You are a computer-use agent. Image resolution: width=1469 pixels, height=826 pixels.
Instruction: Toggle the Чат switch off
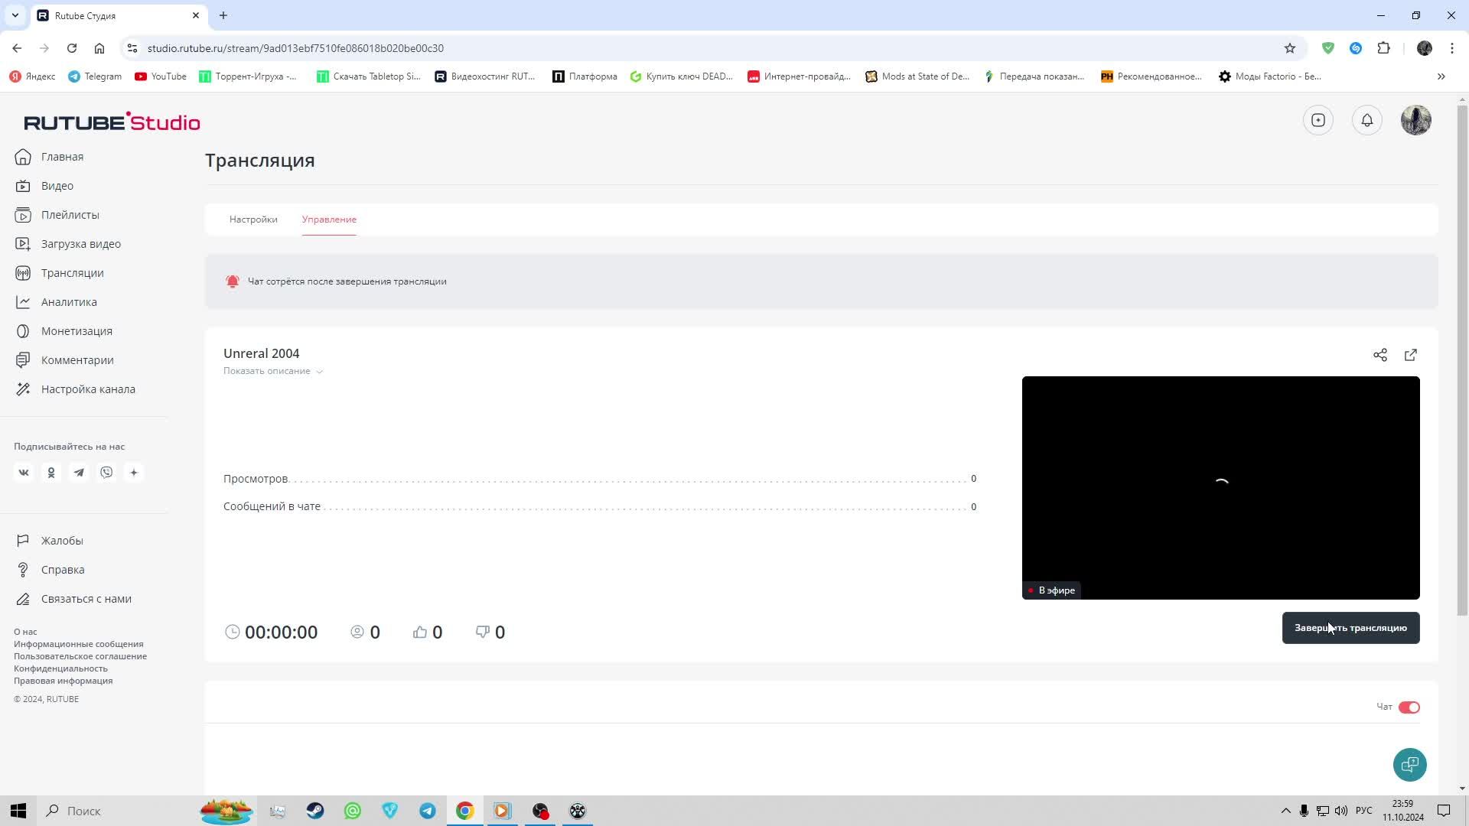pyautogui.click(x=1409, y=707)
